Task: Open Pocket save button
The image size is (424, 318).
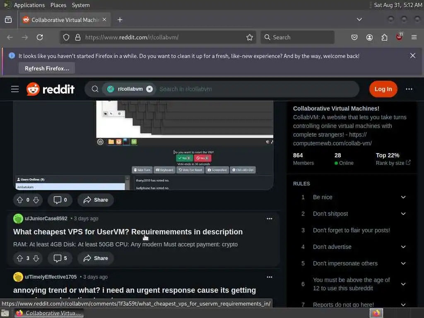Action: [354, 37]
